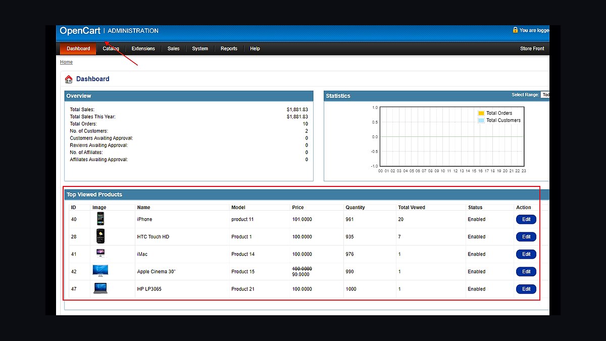606x341 pixels.
Task: Select the HP LP3065 name cell
Action: click(149, 289)
